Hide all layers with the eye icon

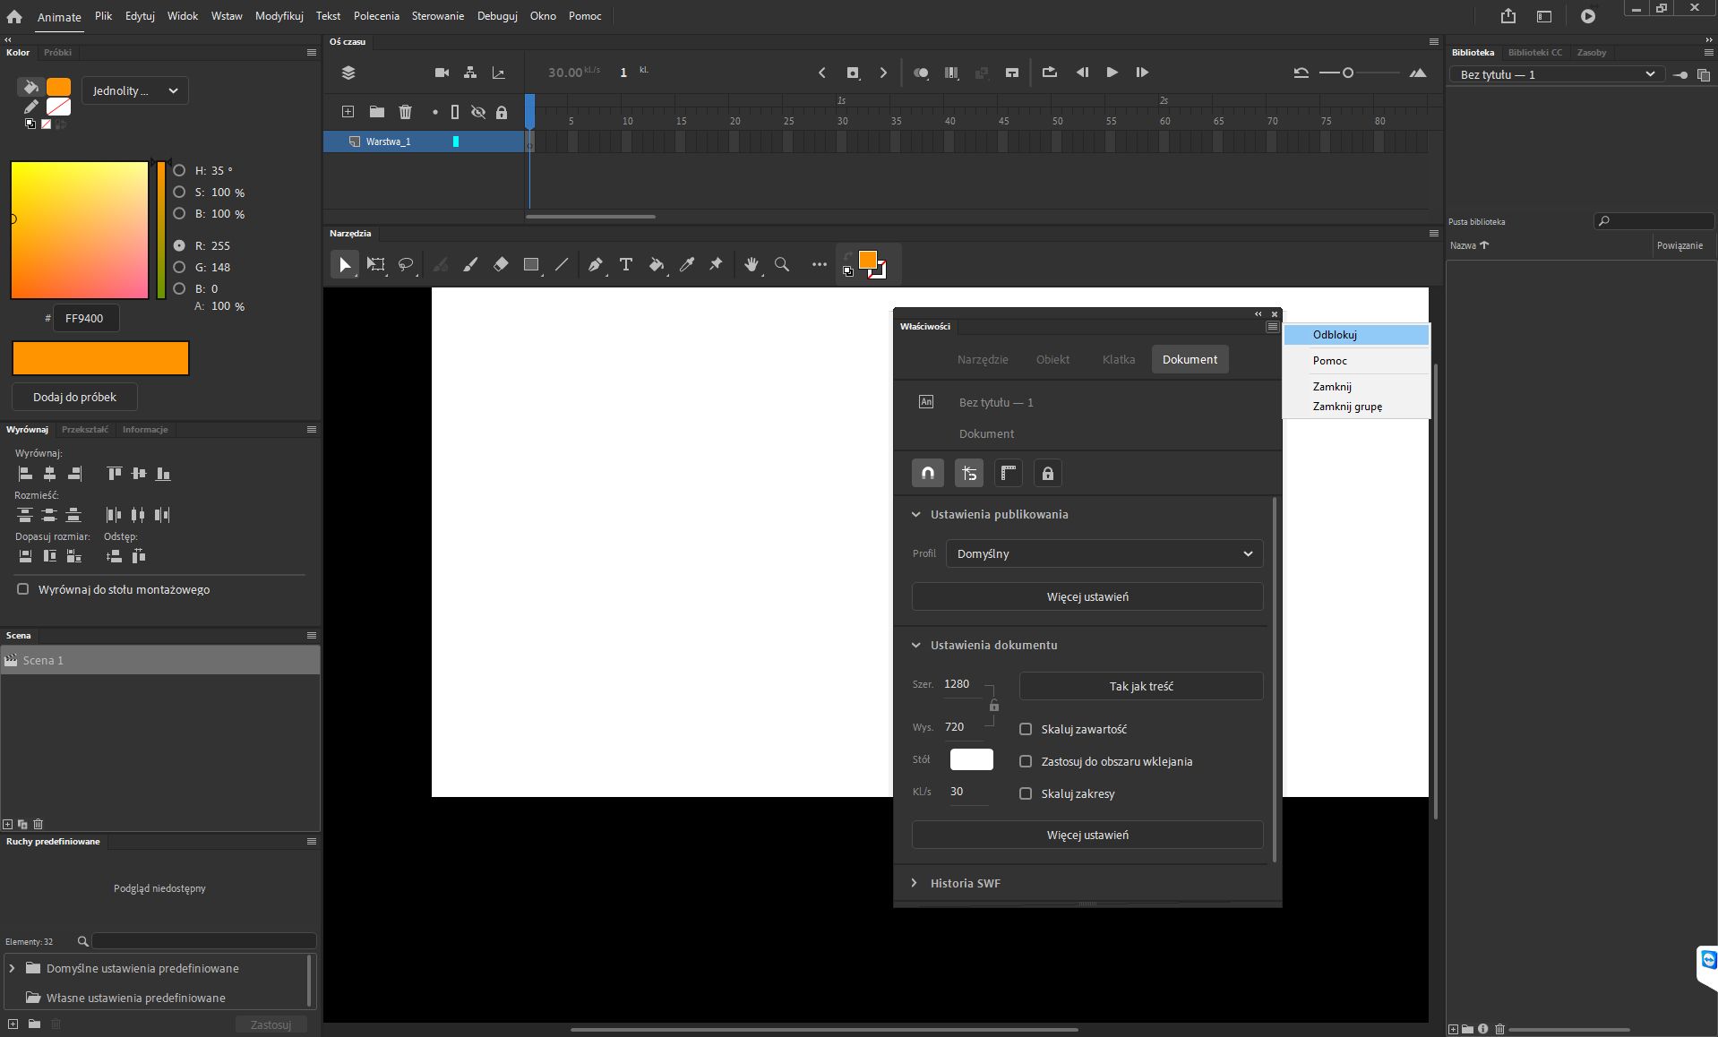[478, 112]
